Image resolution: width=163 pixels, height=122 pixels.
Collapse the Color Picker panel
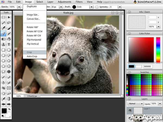point(129,34)
